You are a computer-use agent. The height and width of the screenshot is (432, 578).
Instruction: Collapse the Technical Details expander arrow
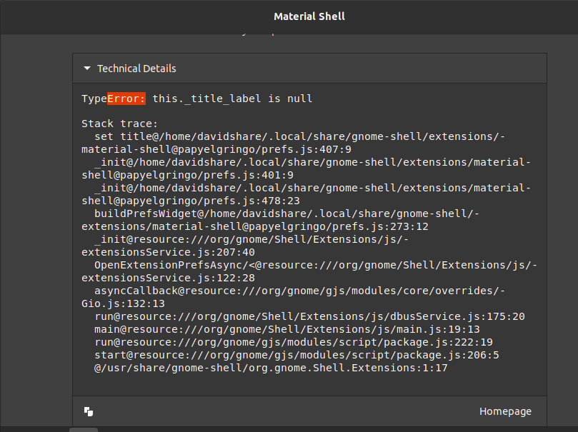[x=87, y=68]
